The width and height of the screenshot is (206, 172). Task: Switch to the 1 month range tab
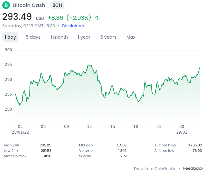[x=59, y=37]
